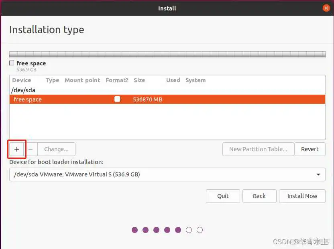Click the Revert button
This screenshot has height=249, width=334.
[310, 149]
